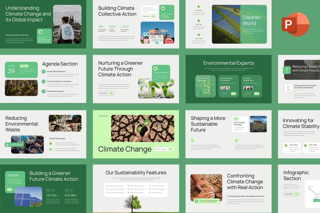Click the Reducing Environmental Waste heading
Viewport: 320px width, 213px height.
[22, 124]
